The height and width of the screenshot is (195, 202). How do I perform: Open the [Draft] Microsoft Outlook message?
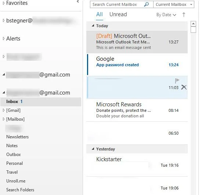(x=137, y=42)
